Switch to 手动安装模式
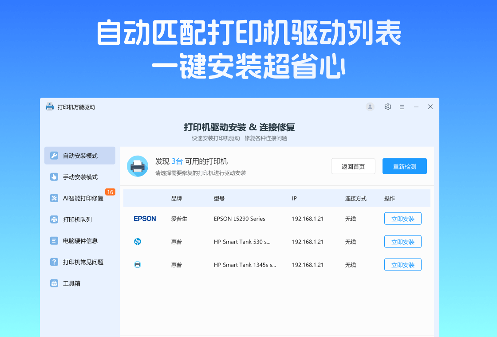 click(80, 177)
